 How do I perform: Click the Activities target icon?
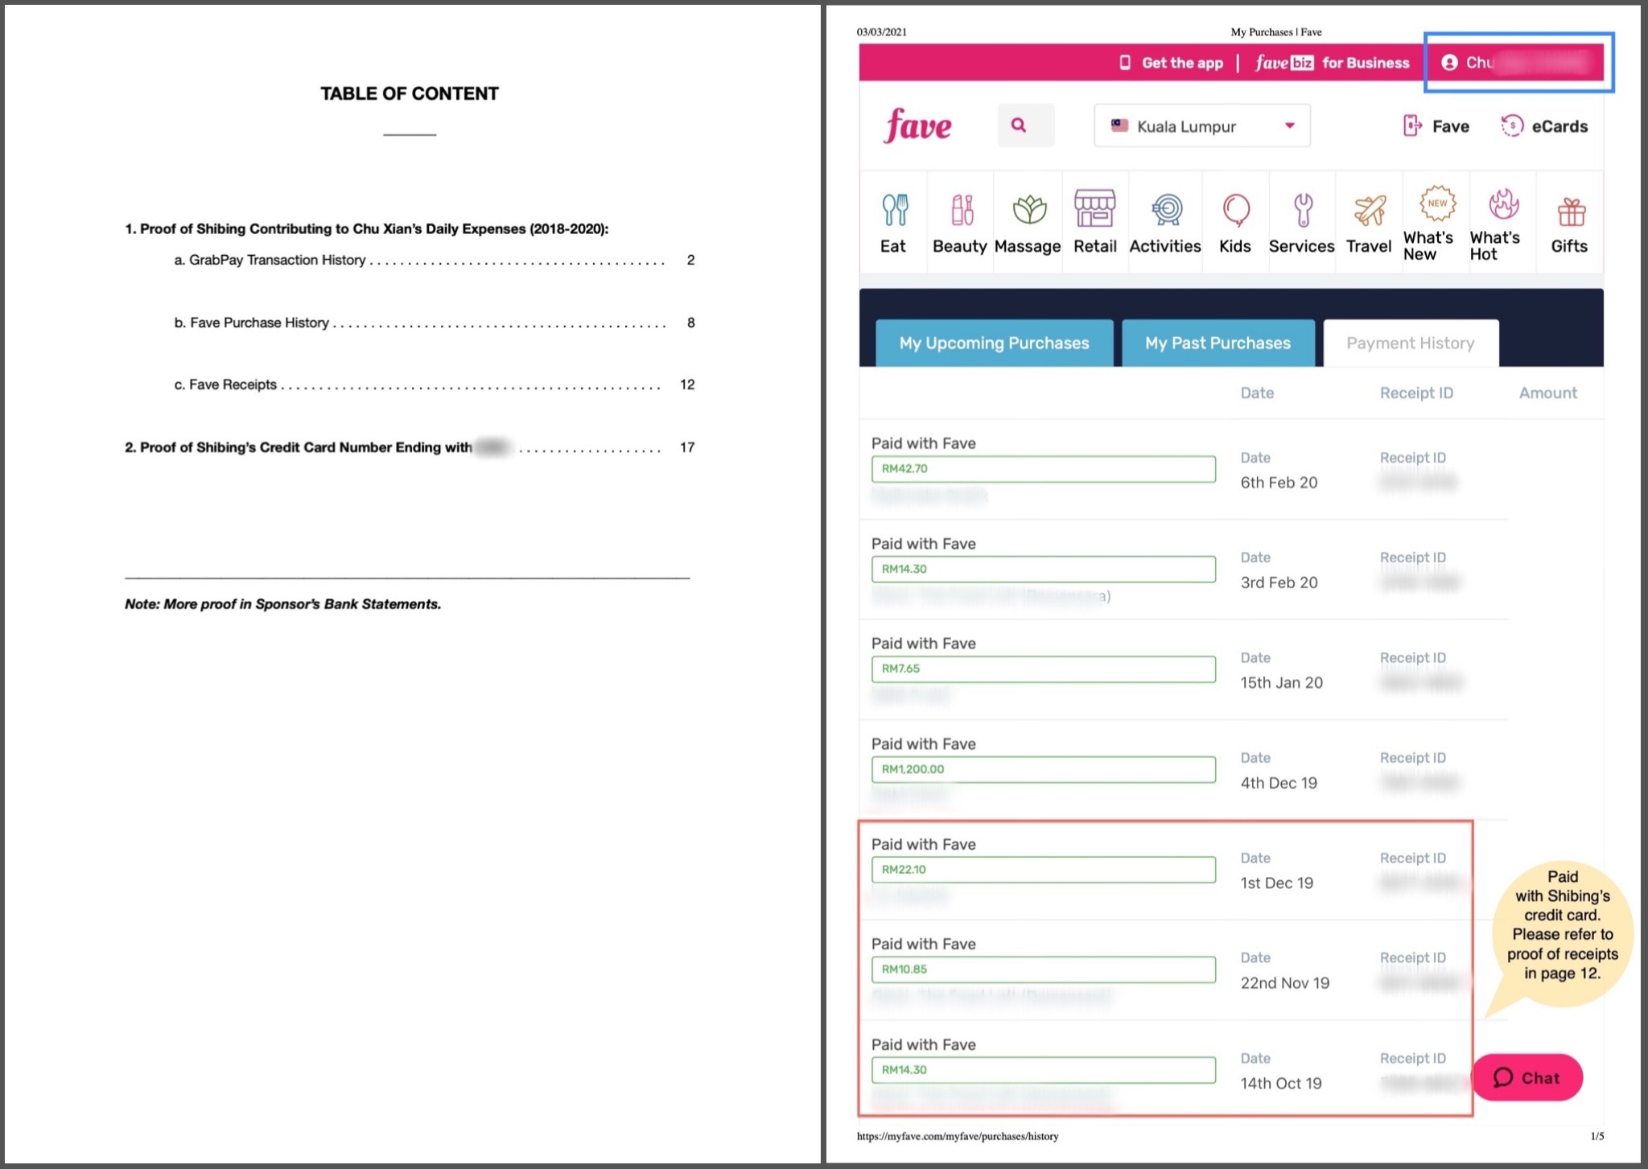[x=1166, y=211]
